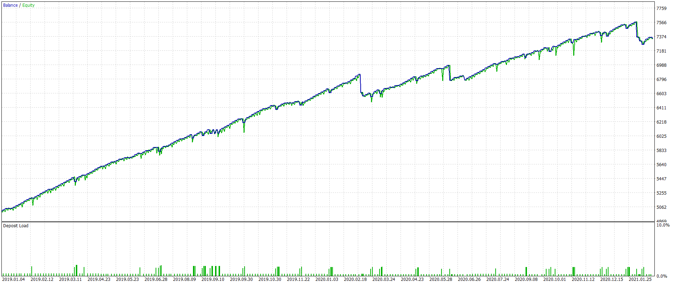
Task: Click the blue Balance legend label
Action: click(10, 5)
